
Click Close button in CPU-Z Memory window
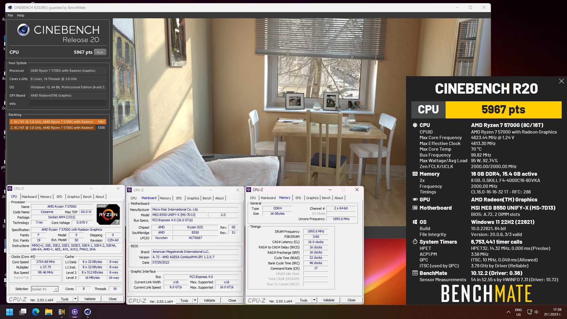coord(351,300)
